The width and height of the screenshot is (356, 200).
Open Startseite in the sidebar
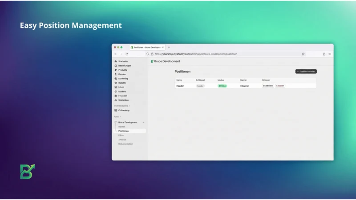(123, 61)
